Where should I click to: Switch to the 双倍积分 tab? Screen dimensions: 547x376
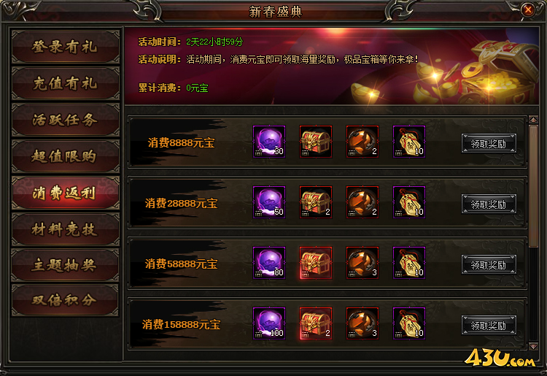pyautogui.click(x=65, y=300)
